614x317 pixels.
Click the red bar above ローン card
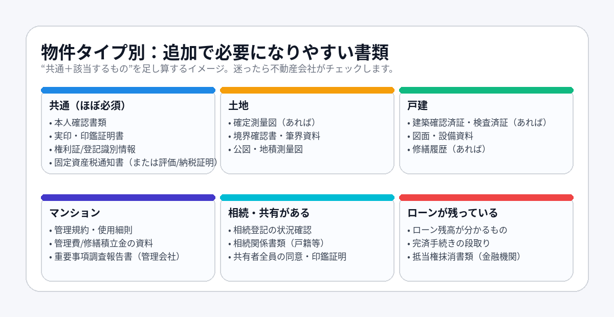tap(486, 197)
